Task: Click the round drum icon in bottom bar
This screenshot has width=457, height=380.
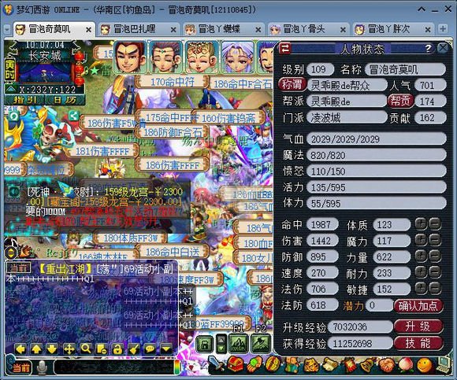Action: click(x=273, y=365)
